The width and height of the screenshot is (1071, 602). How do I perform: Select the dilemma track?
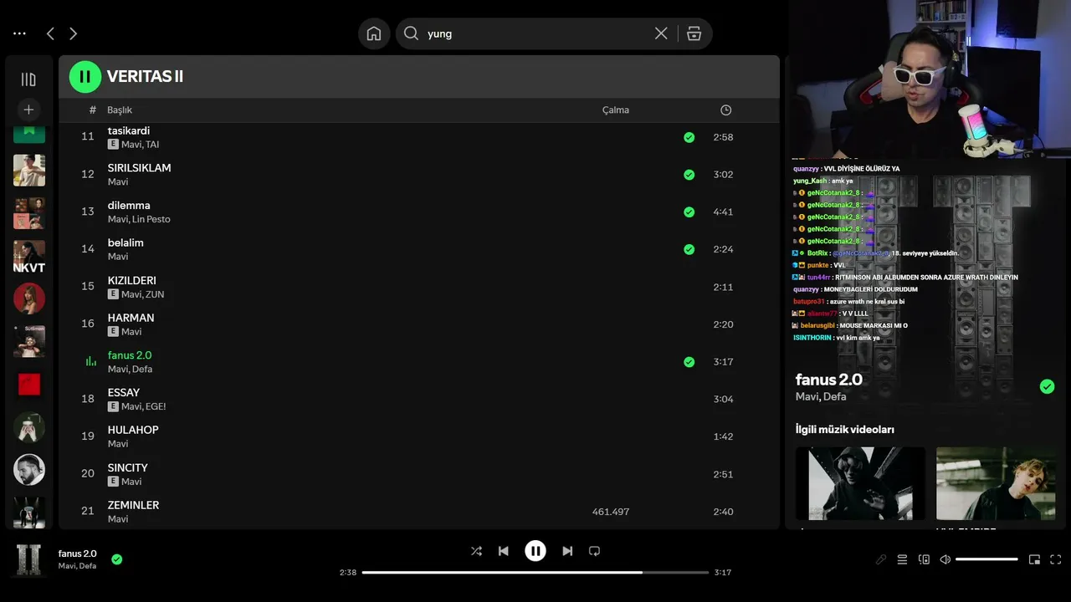coord(418,212)
